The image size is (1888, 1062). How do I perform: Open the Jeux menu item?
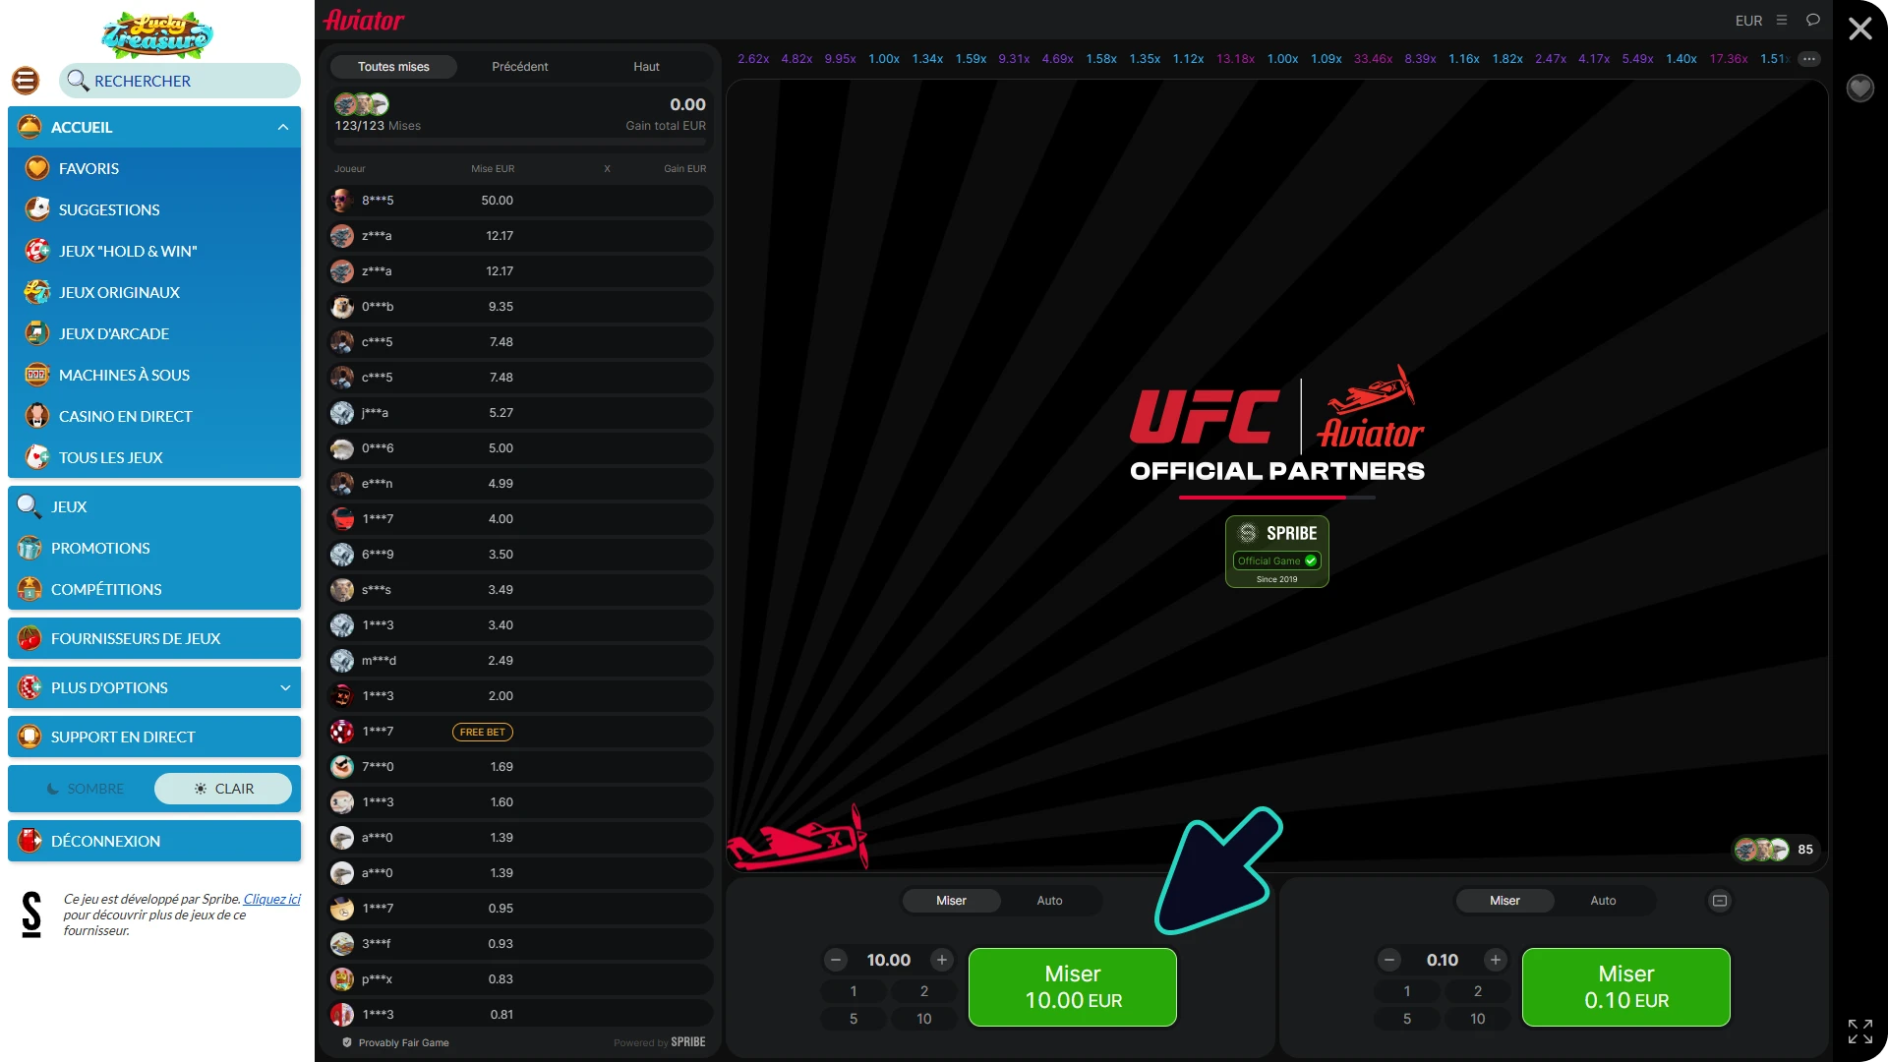pos(154,506)
